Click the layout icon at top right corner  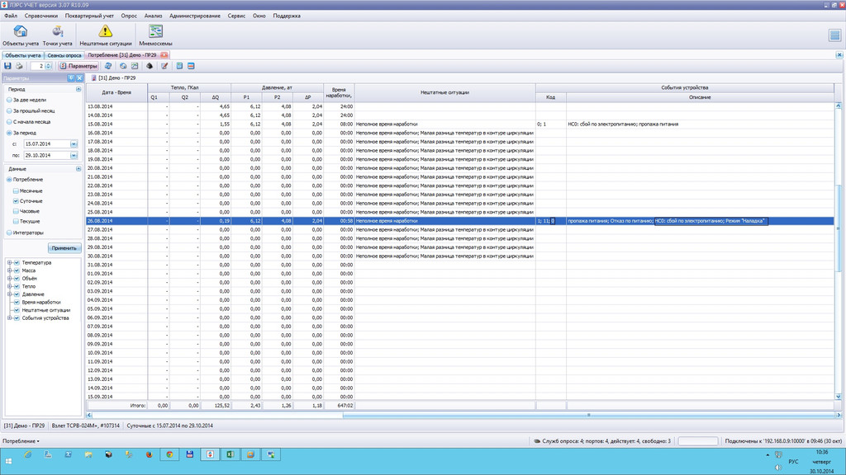click(x=834, y=35)
